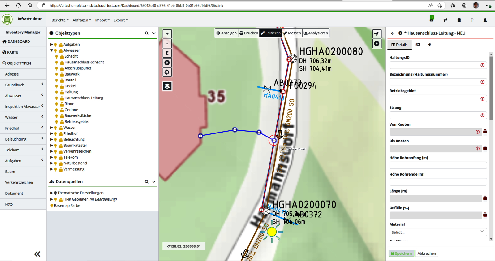Toggle lightbulb visibility for Schacht layer

click(56, 57)
